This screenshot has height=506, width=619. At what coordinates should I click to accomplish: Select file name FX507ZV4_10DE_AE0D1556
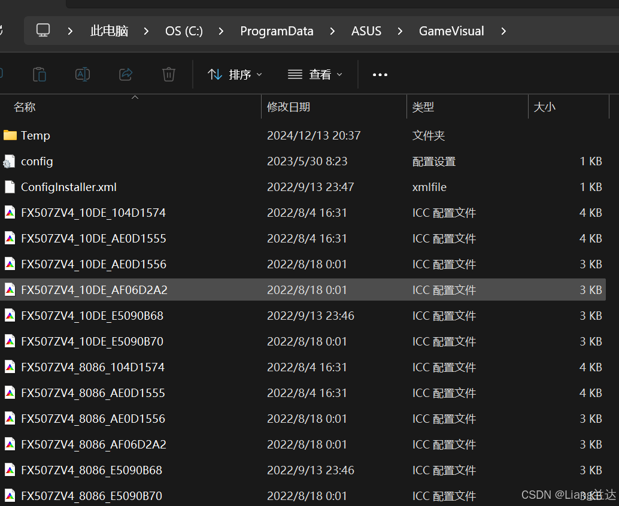tap(93, 264)
